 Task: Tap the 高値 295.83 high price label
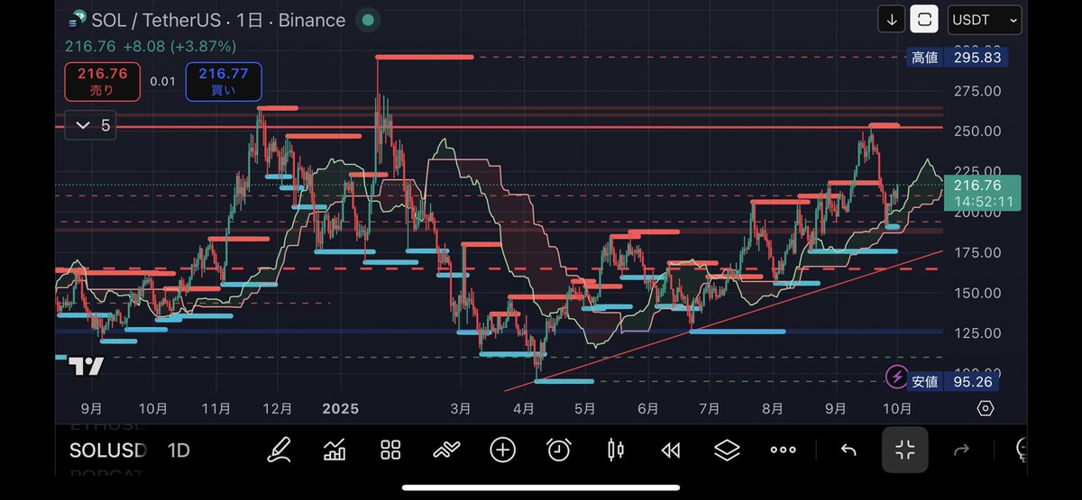pyautogui.click(x=957, y=58)
